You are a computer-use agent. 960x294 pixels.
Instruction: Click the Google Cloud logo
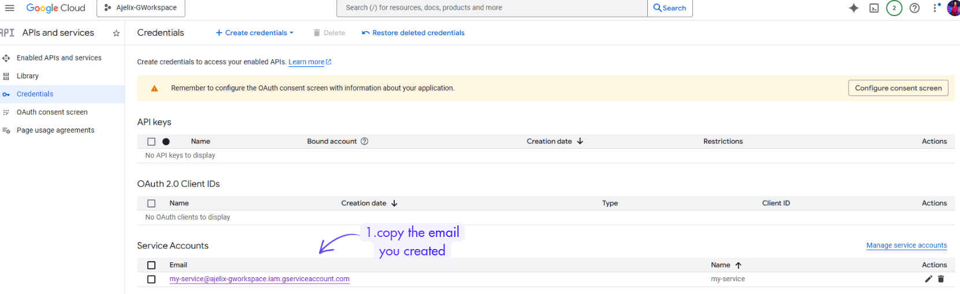coord(55,8)
